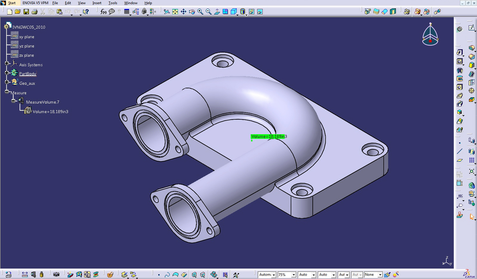Save the part with the floppy disk icon
The height and width of the screenshot is (279, 477).
tap(26, 12)
